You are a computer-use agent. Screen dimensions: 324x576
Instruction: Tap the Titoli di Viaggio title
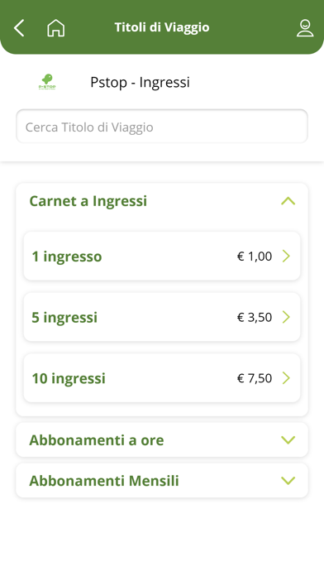coord(162,27)
